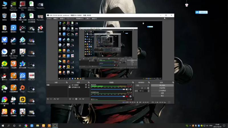Click the audio mixer vertical scrollbar
Viewport: 228px width, 128px height.
(133, 91)
